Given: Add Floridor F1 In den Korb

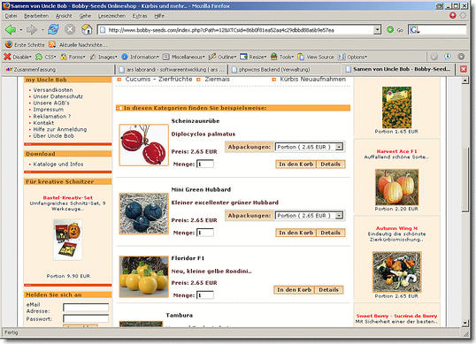Looking at the screenshot, I should 294,290.
